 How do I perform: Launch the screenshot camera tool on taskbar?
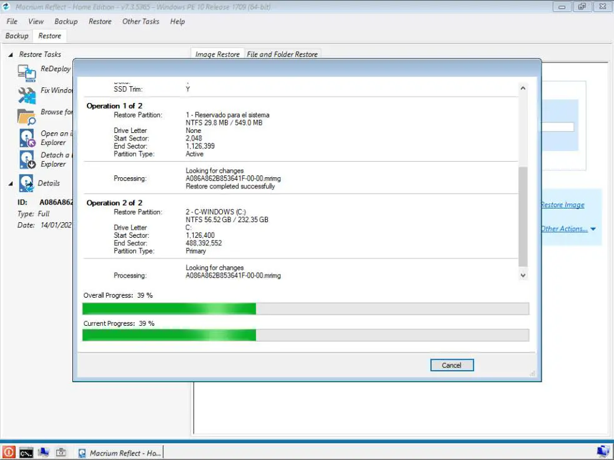pyautogui.click(x=61, y=452)
